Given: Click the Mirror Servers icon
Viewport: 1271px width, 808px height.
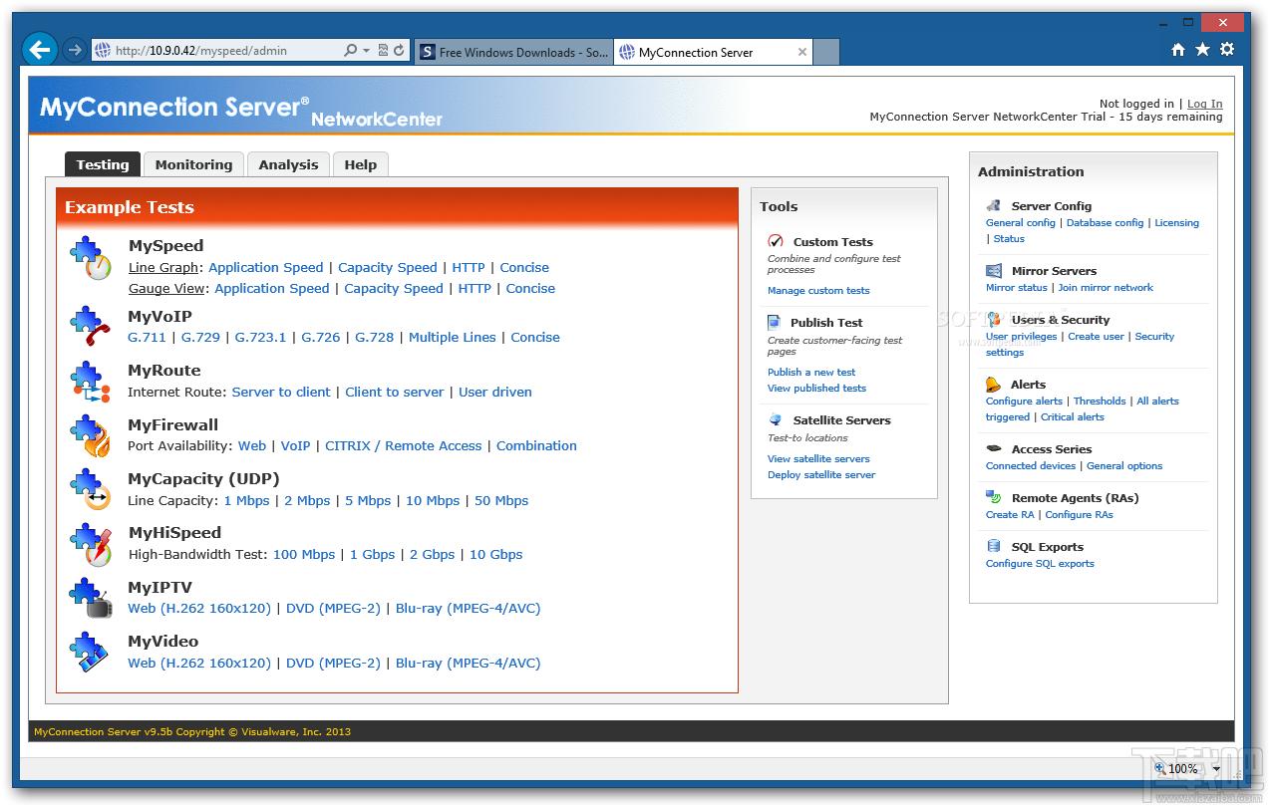Looking at the screenshot, I should [x=993, y=270].
